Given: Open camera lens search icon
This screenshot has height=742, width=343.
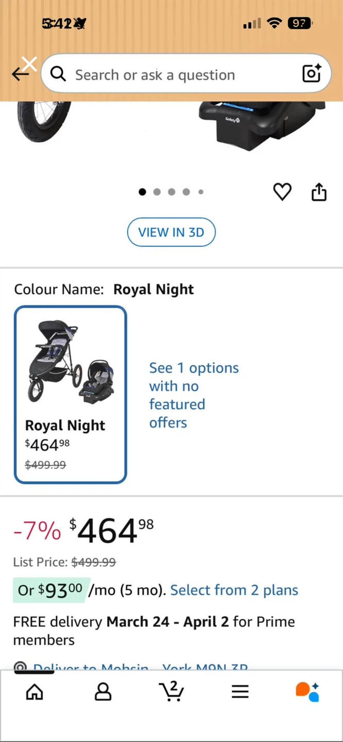Looking at the screenshot, I should click(312, 74).
